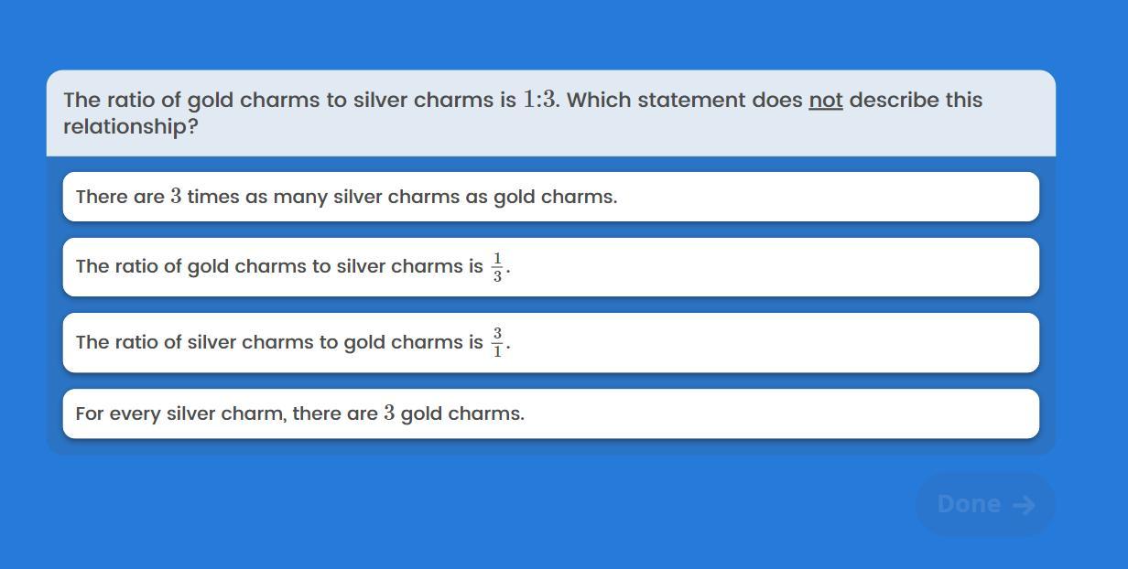Select "For every silver charm, there are 3 gold charms"
This screenshot has height=569, width=1128.
pos(550,413)
